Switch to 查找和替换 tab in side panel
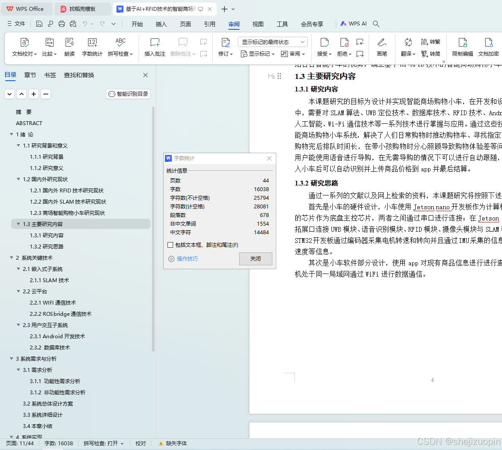 (x=79, y=75)
